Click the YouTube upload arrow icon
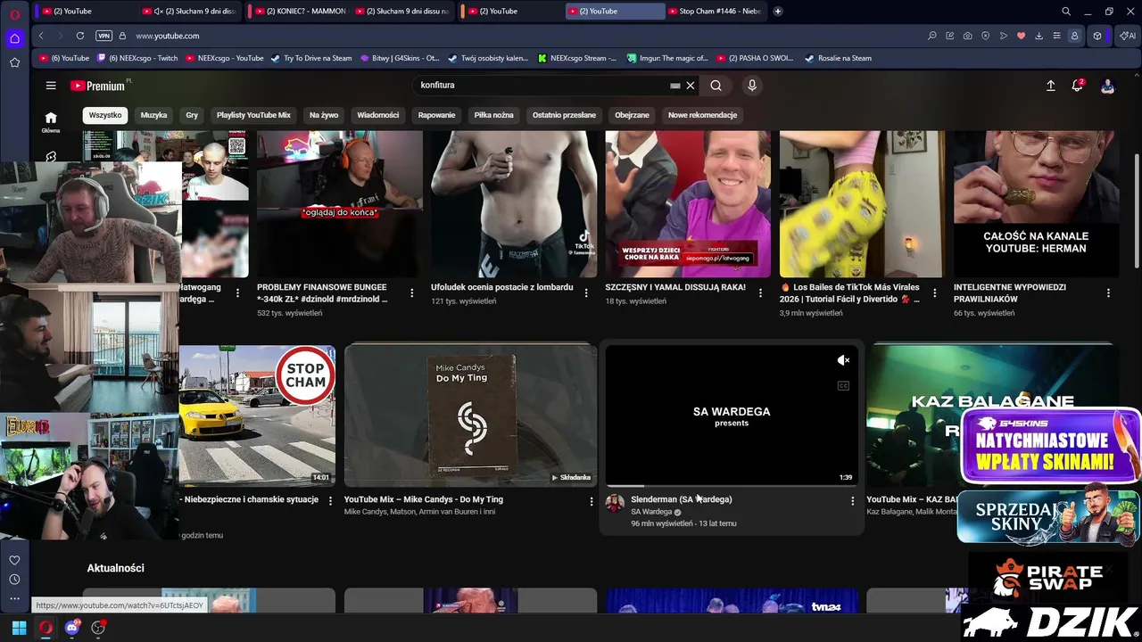1142x642 pixels. coord(1050,86)
